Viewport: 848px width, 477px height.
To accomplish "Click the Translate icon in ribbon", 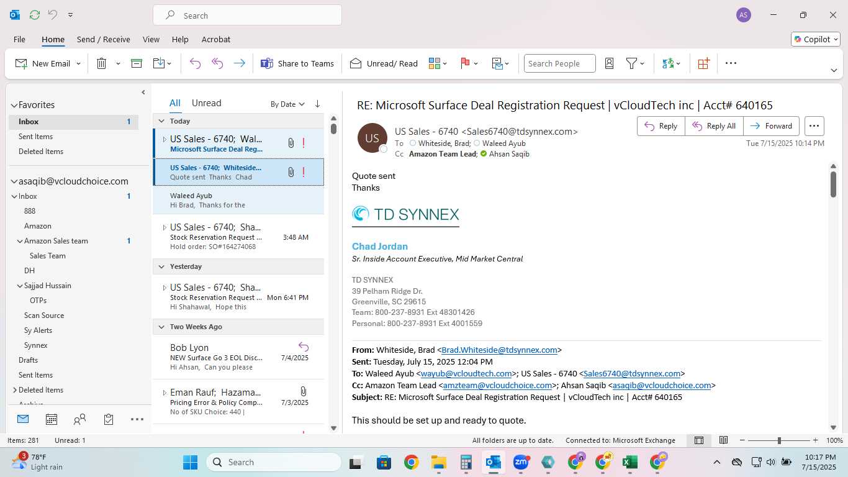I will [x=668, y=63].
